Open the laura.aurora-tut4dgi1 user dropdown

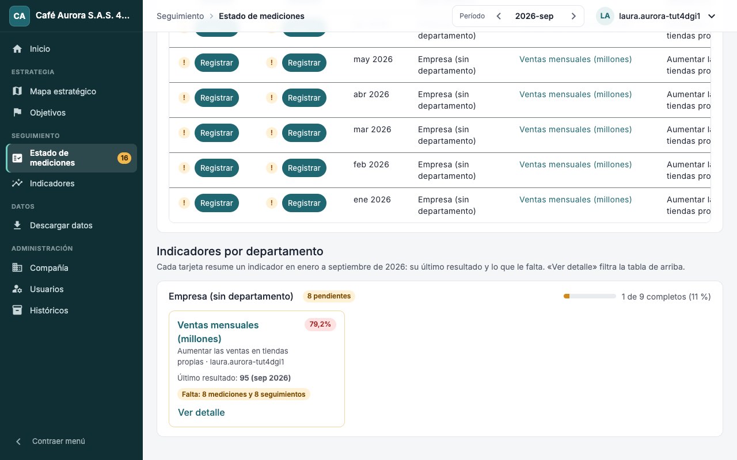pyautogui.click(x=656, y=16)
